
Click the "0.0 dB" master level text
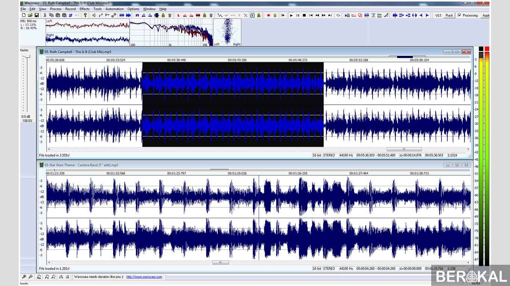pyautogui.click(x=26, y=117)
